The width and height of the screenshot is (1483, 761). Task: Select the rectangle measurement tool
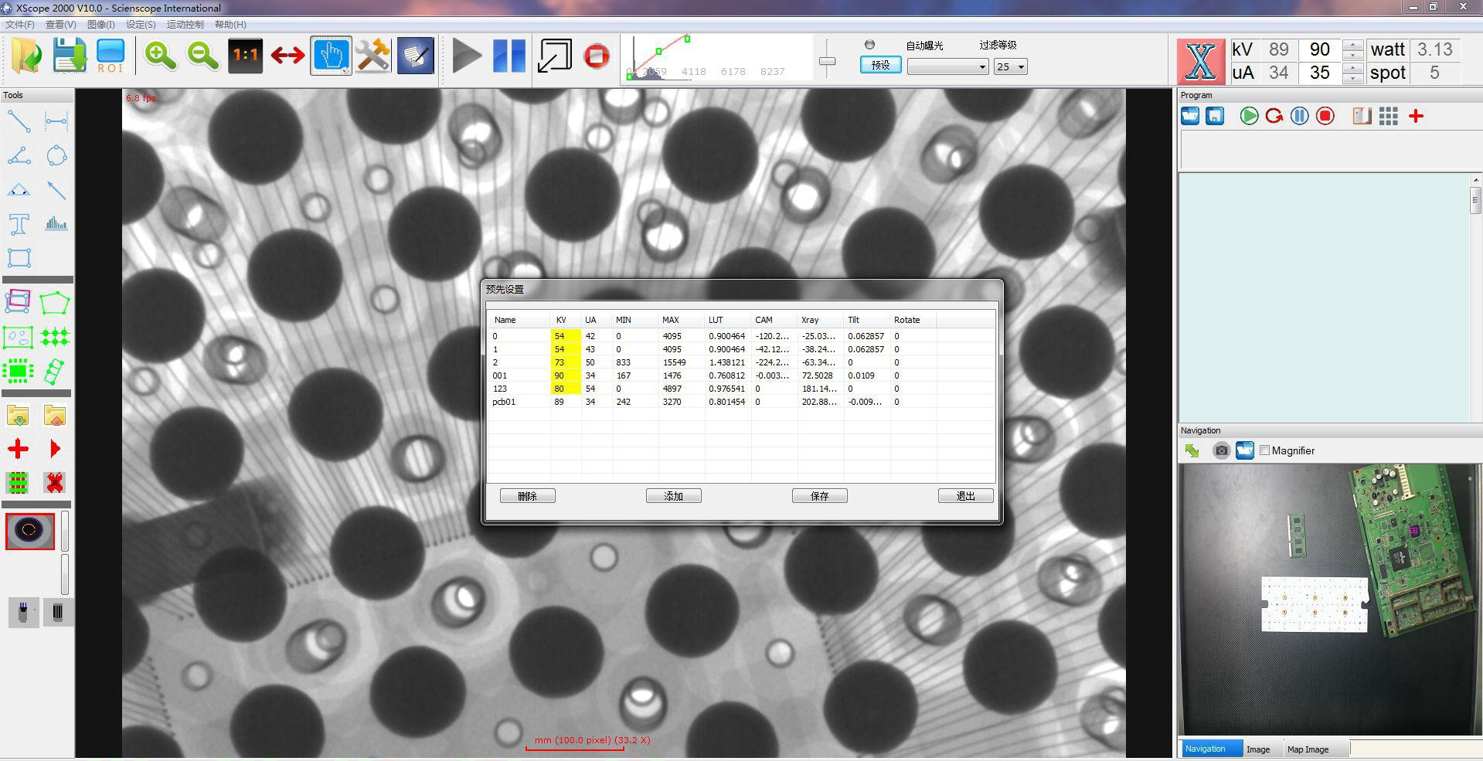[x=19, y=258]
